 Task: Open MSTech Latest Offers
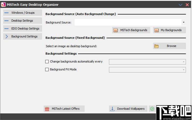64,109
